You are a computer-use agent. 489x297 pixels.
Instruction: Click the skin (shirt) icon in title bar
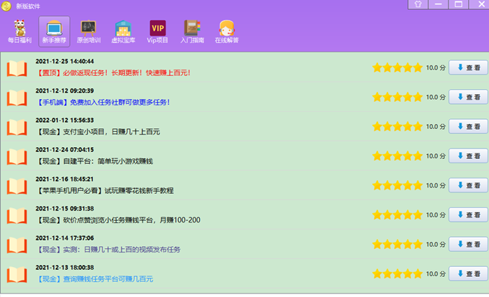418,4
